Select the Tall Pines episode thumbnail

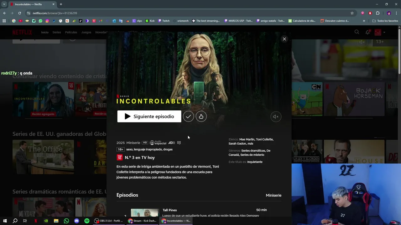[145, 213]
